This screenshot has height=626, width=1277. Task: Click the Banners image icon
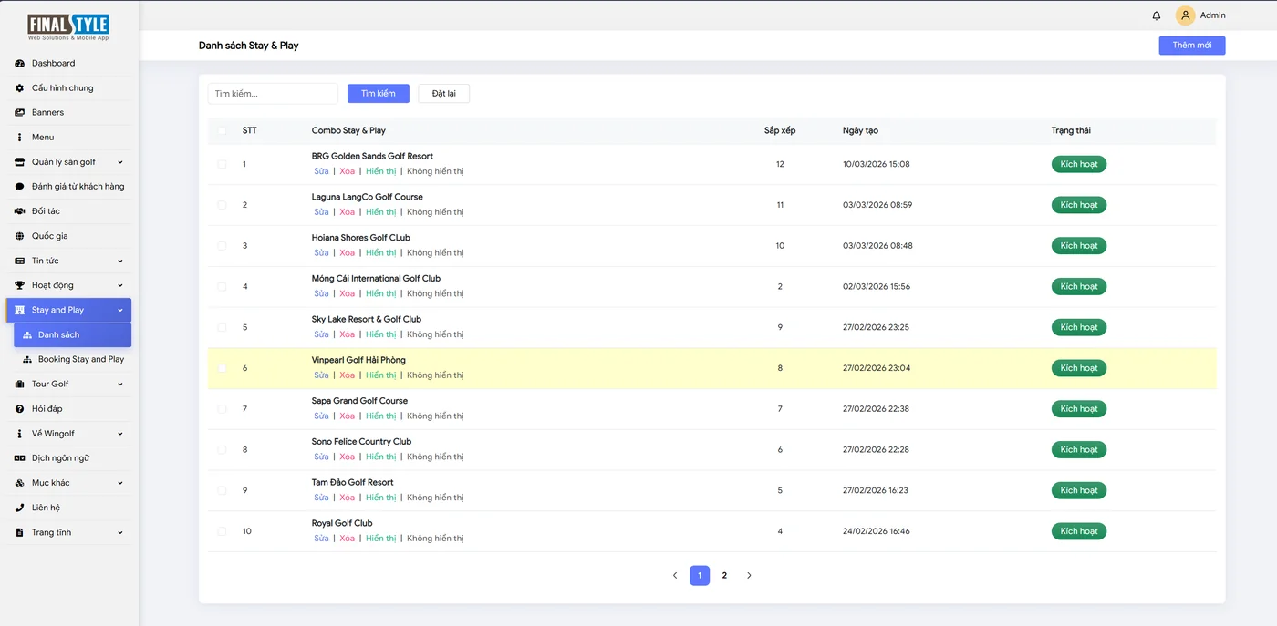coord(20,113)
